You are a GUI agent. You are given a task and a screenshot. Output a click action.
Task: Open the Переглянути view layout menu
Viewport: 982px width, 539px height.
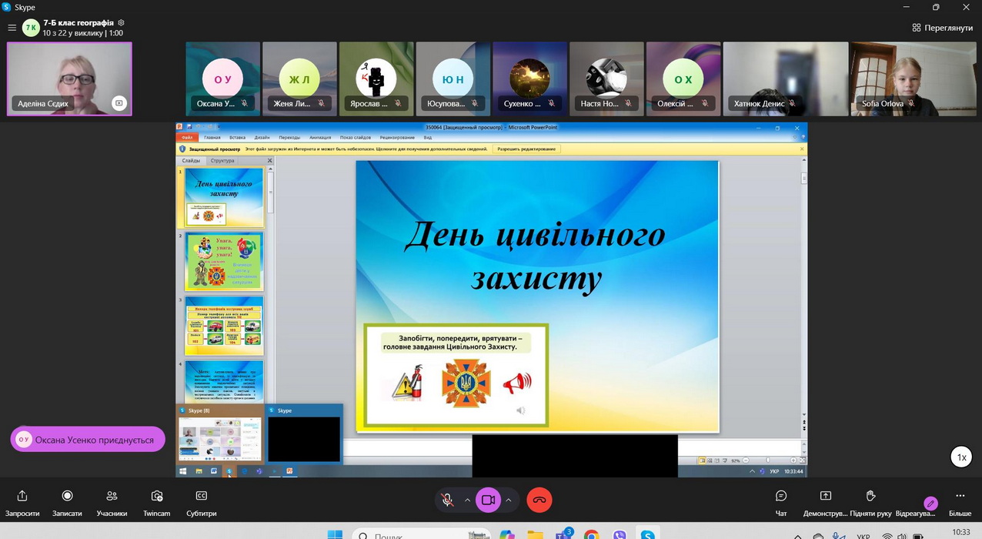coord(942,28)
